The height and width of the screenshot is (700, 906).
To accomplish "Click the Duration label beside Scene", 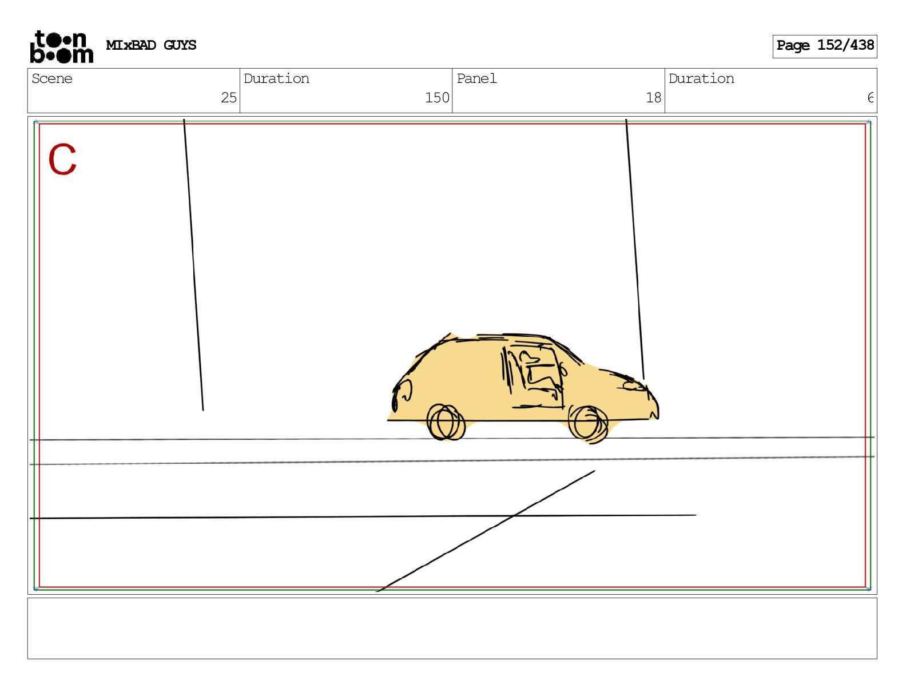I will coord(276,78).
